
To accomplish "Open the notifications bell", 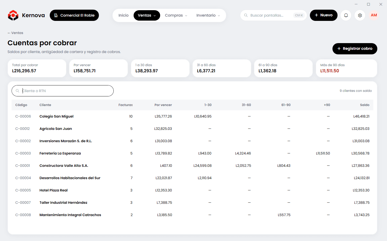I will click(346, 15).
